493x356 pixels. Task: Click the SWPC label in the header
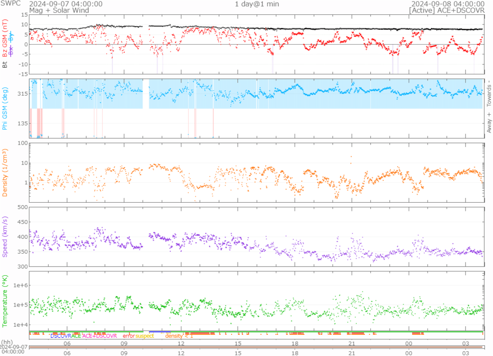tap(10, 4)
